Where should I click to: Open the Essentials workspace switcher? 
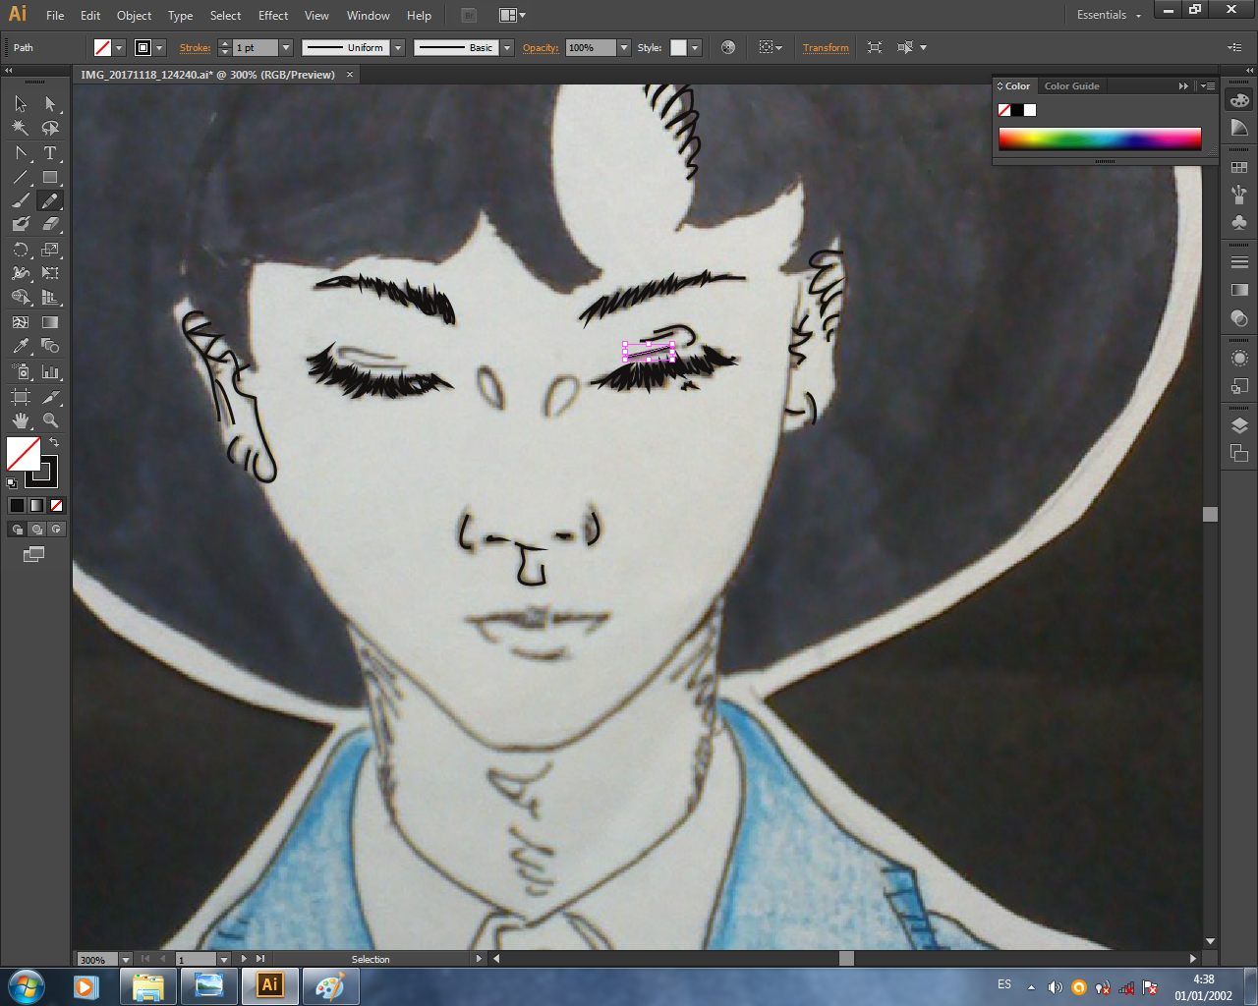coord(1109,15)
